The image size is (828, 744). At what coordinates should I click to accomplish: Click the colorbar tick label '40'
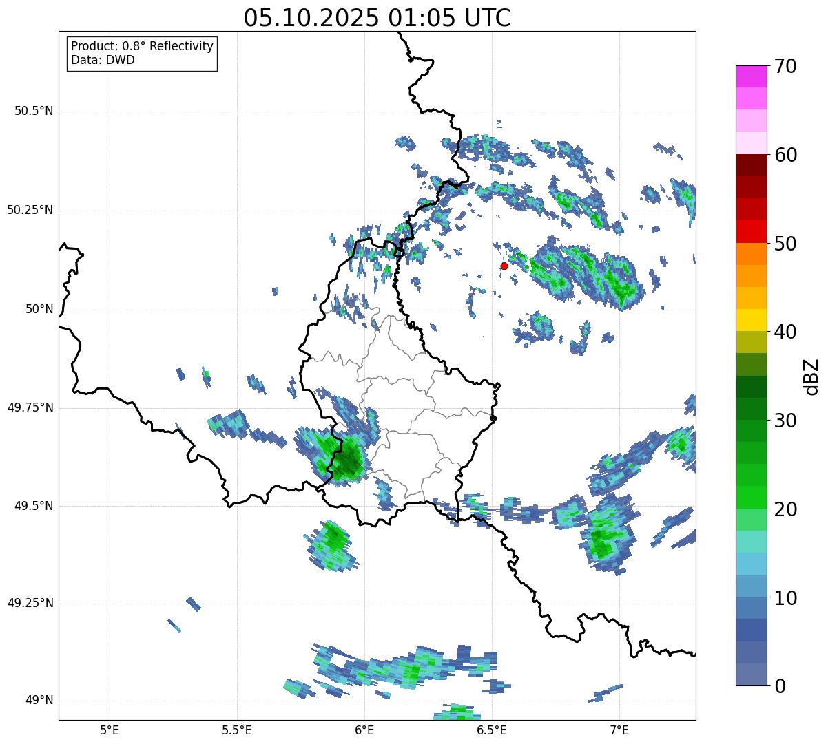(786, 332)
